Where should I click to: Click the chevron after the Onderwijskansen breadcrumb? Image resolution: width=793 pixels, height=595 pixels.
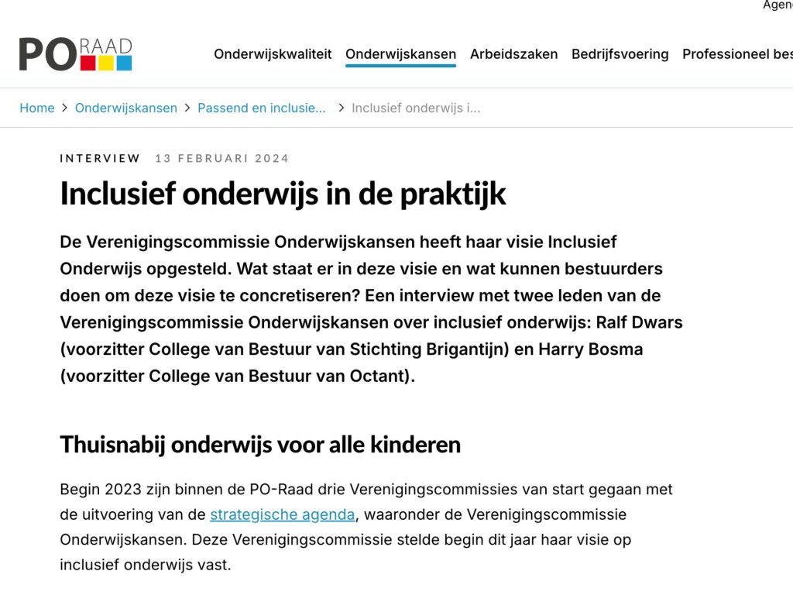(x=187, y=108)
